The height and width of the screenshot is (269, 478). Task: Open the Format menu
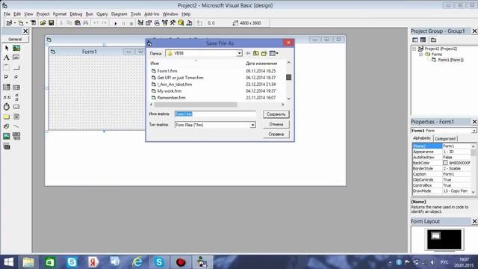60,14
